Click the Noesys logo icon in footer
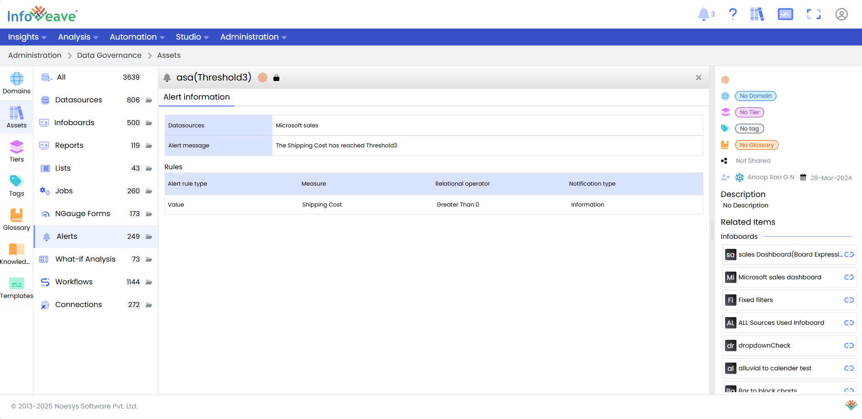Screen dimensions: 862x419 pos(851,405)
